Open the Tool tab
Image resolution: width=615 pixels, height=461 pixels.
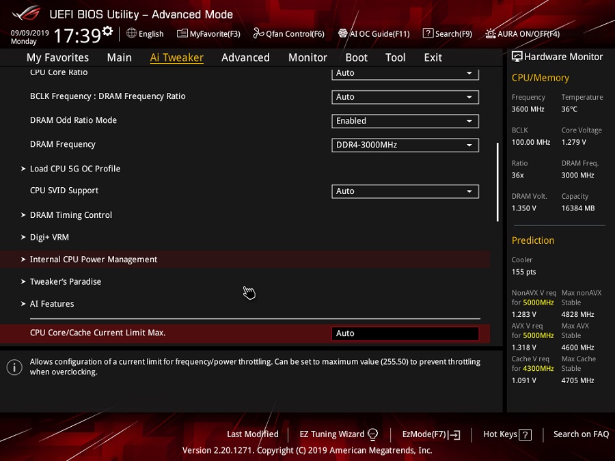[396, 57]
